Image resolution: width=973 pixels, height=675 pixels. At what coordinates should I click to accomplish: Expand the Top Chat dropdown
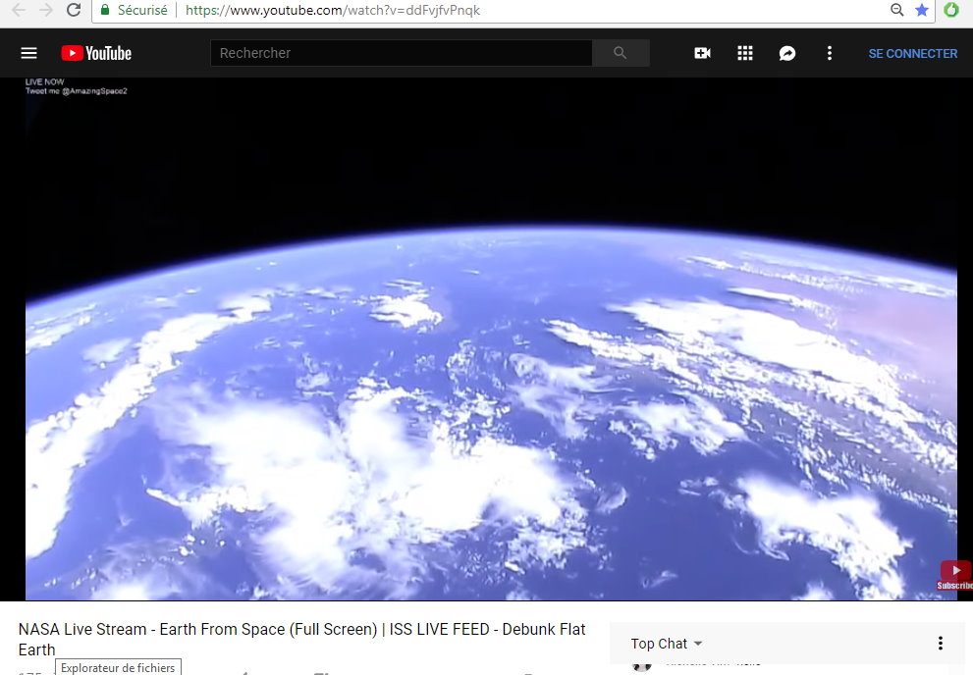[667, 644]
